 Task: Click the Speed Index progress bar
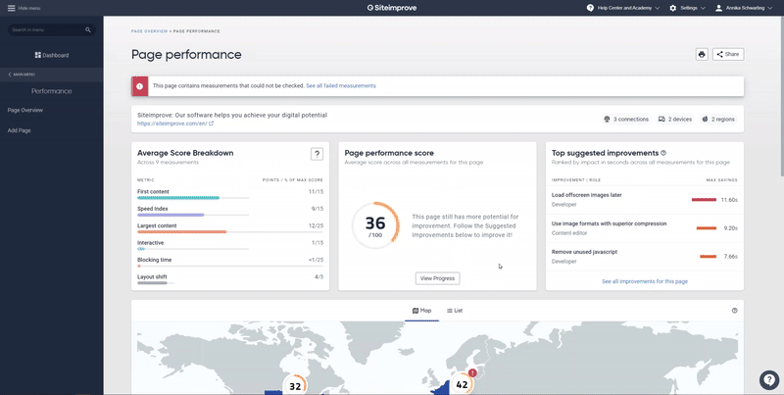(x=193, y=215)
